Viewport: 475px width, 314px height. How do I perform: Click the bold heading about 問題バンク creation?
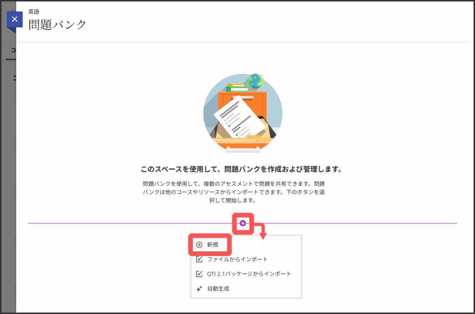point(242,169)
